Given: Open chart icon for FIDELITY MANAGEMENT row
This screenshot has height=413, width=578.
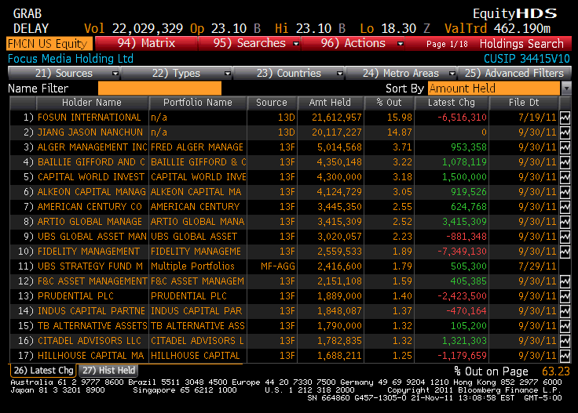Looking at the screenshot, I should tap(565, 252).
